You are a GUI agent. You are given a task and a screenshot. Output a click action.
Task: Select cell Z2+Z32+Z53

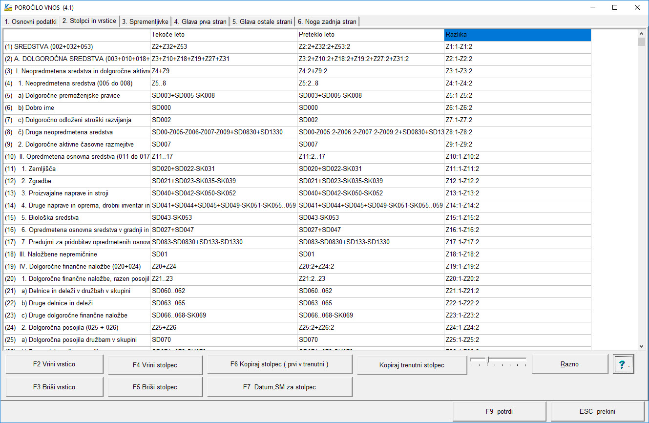pos(224,47)
